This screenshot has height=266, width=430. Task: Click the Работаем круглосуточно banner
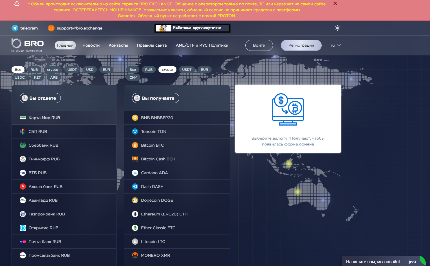[x=192, y=28]
